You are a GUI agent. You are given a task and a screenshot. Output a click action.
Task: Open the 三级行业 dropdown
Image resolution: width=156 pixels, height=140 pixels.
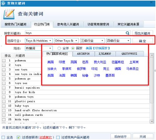point(92,41)
